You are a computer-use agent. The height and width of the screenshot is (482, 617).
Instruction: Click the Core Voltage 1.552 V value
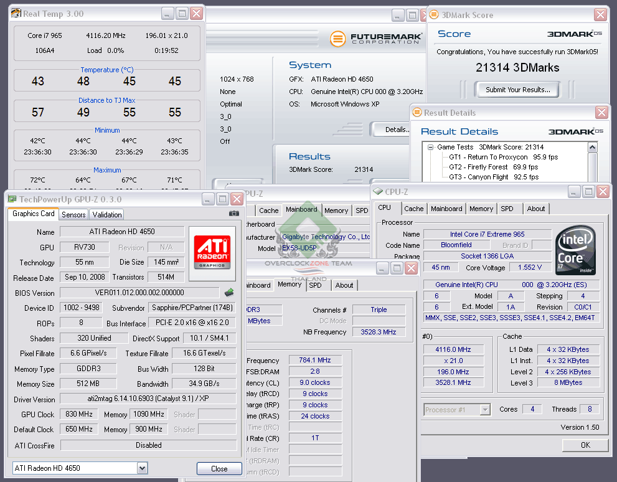click(x=530, y=267)
